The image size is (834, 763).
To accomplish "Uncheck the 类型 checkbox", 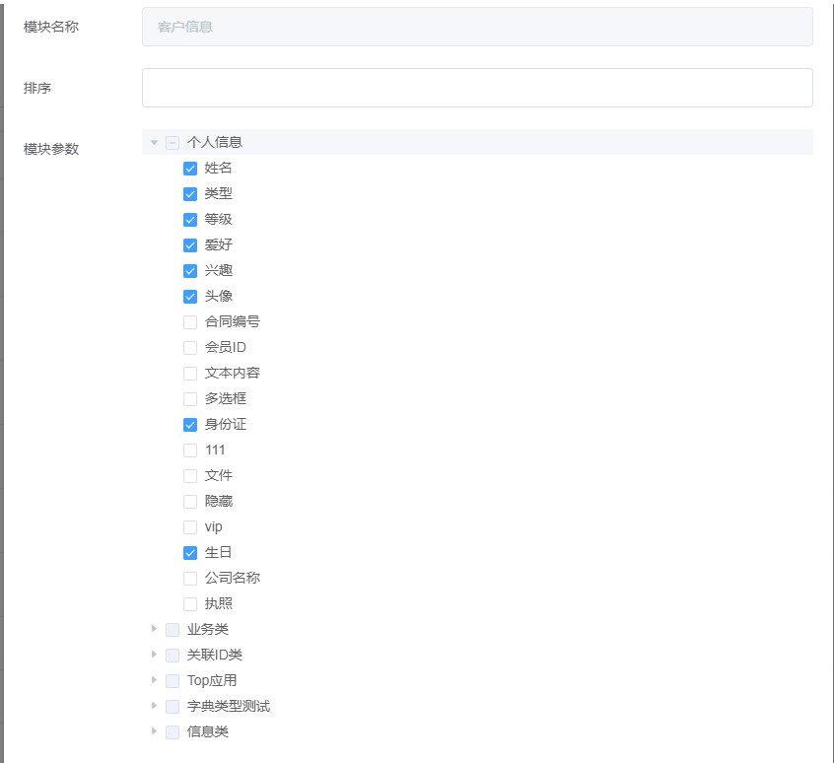I will click(190, 194).
